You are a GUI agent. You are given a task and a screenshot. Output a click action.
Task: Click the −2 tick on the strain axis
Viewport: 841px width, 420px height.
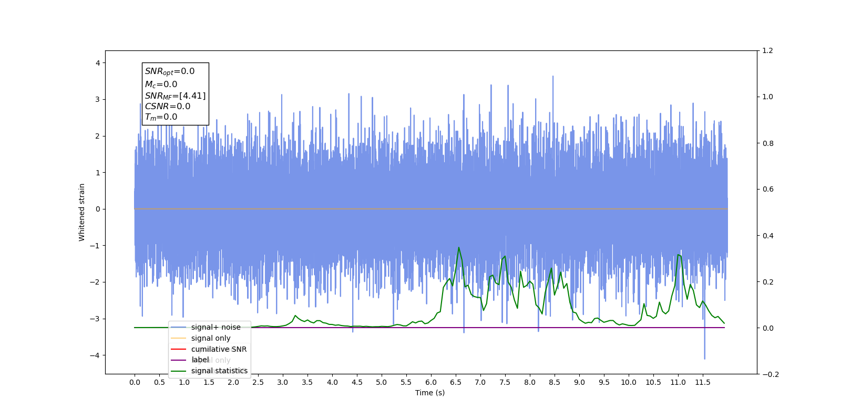[x=95, y=282]
